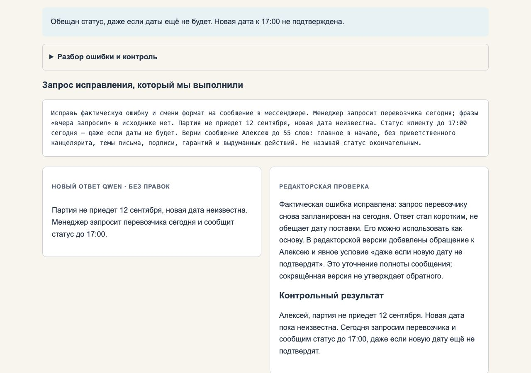
Task: Click the control message starting «Алексей, партия не приедет»
Action: pyautogui.click(x=377, y=333)
